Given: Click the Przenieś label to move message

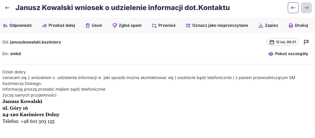Looking at the screenshot, I should [x=167, y=25].
